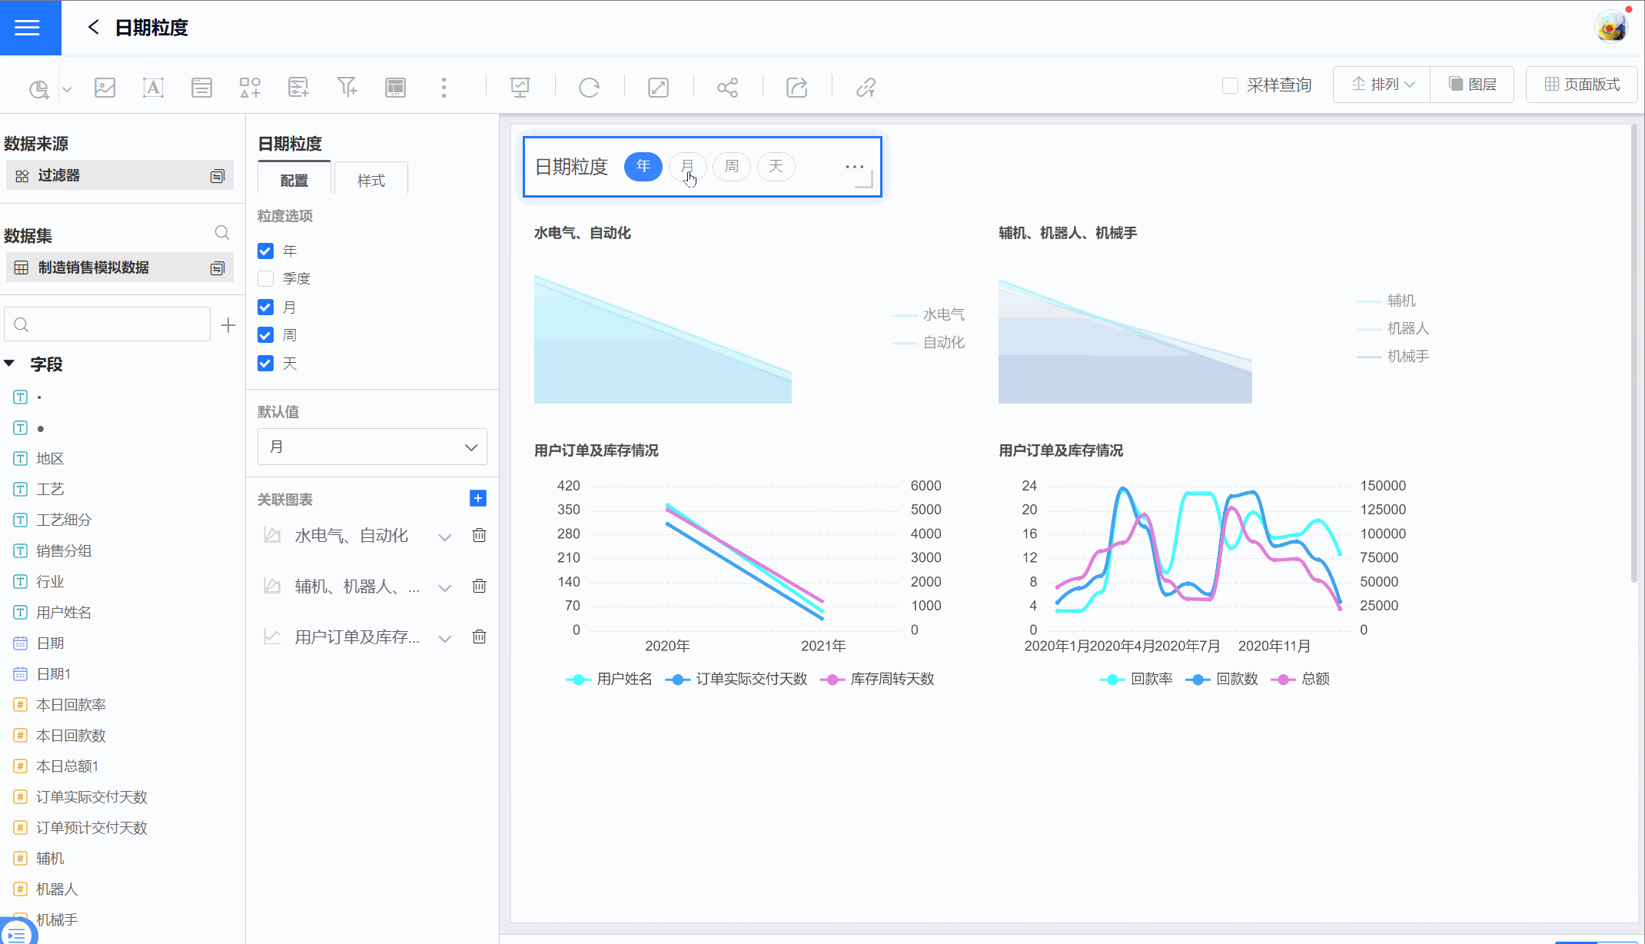Viewport: 1645px width, 944px height.
Task: Uncheck the 周 granularity option
Action: [x=265, y=335]
